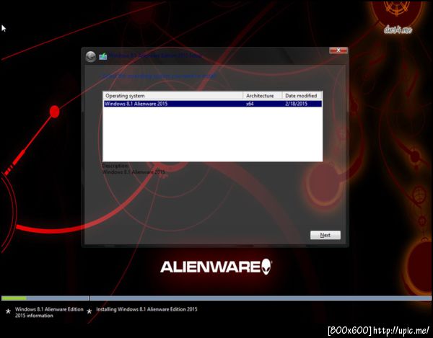Viewport: 433px width, 338px height.
Task: Click the Date modified column header
Action: [x=302, y=96]
